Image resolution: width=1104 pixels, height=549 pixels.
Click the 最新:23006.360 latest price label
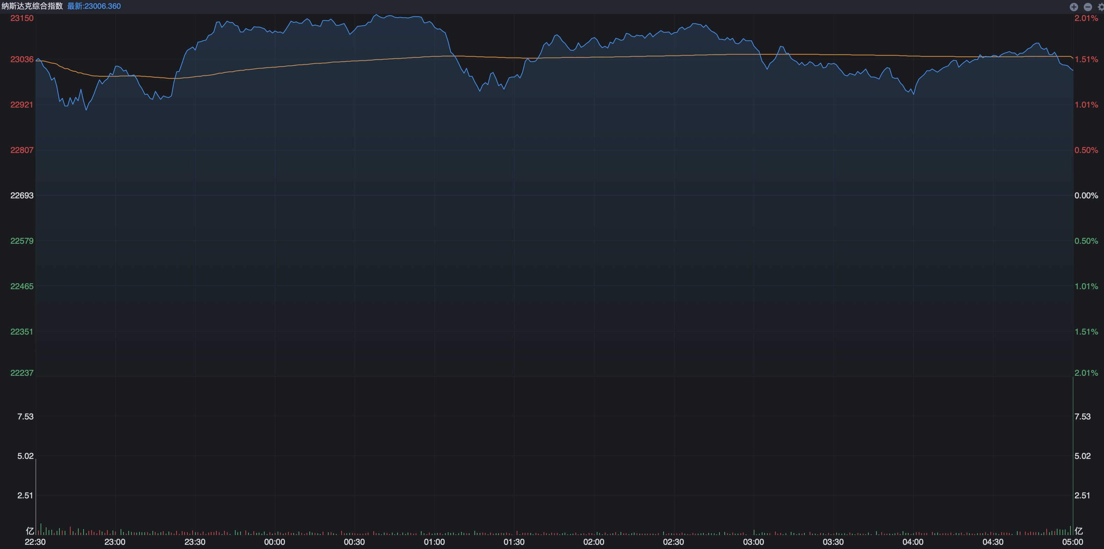tap(94, 6)
